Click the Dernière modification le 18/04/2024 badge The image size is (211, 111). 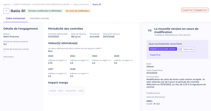click(x=45, y=11)
